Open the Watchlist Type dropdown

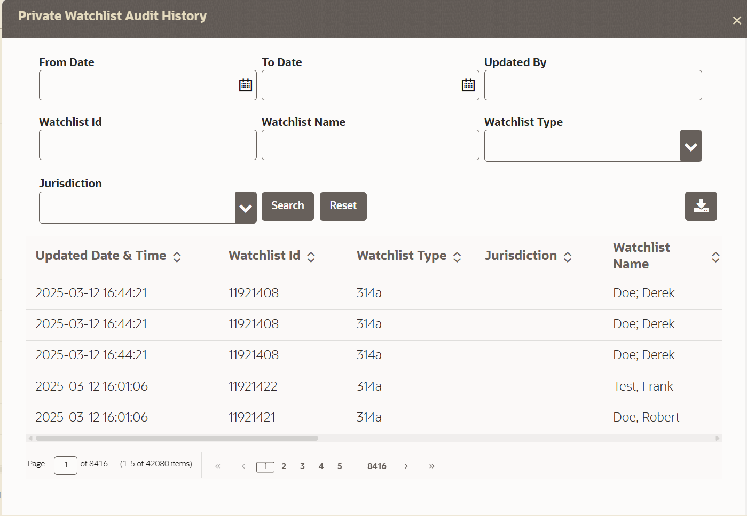pos(690,145)
